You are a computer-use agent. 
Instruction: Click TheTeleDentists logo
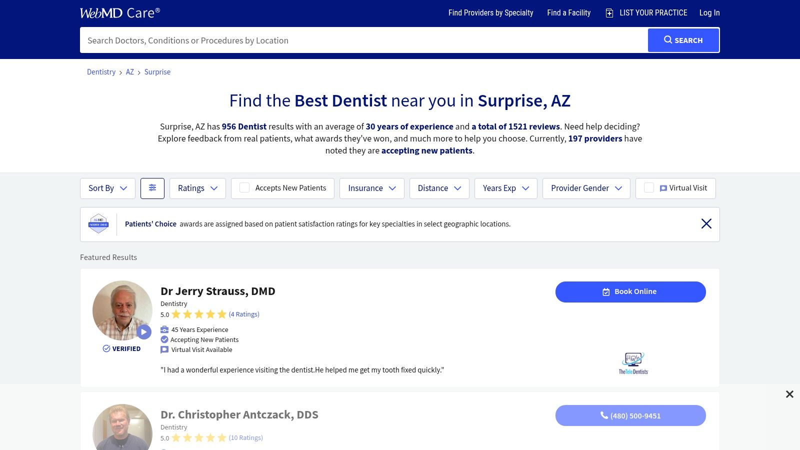point(633,363)
